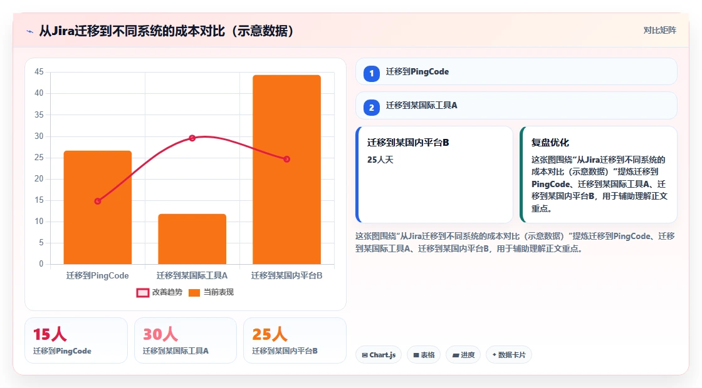Open the 复盘优化 card
This screenshot has width=702, height=388.
(x=599, y=175)
